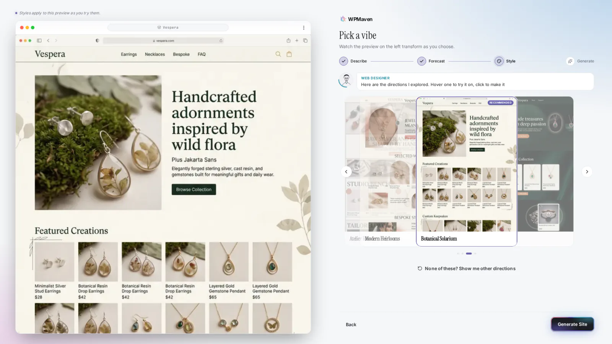Open the Bespoke menu item
The width and height of the screenshot is (612, 344).
[181, 54]
